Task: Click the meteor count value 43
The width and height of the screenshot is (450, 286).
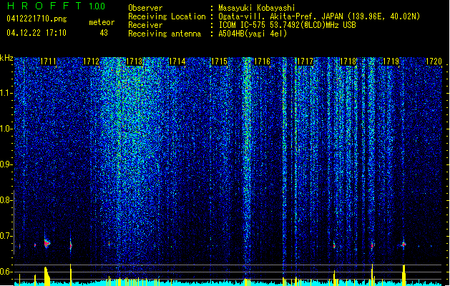Action: 104,33
